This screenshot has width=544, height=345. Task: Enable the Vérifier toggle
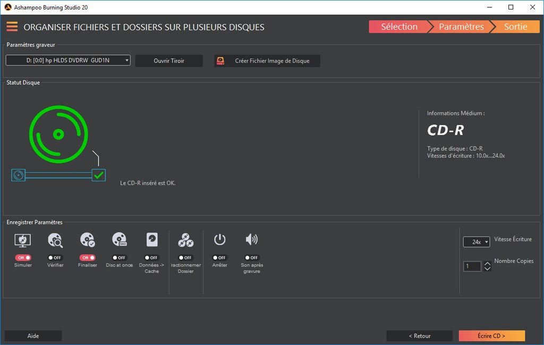click(x=55, y=258)
